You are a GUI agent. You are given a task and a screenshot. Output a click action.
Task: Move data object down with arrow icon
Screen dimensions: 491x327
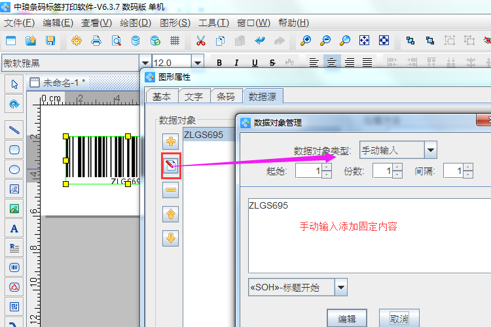tap(171, 238)
